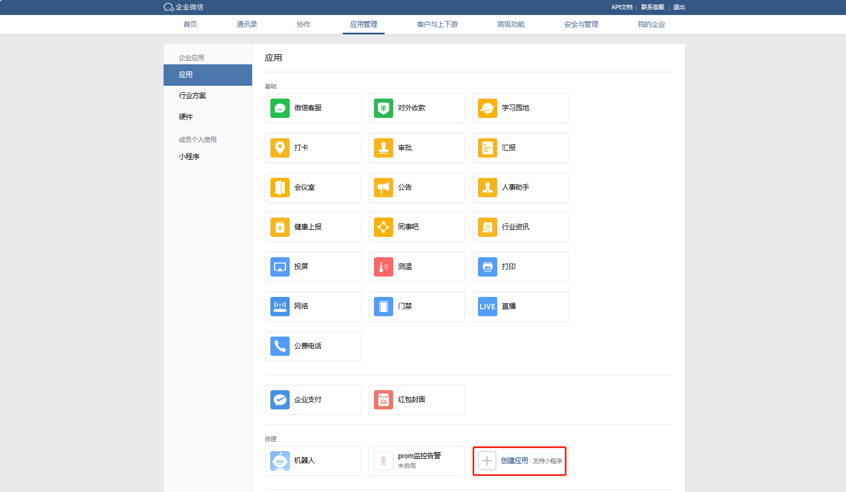846x492 pixels.
Task: Open the prom监控告警 app card
Action: [417, 461]
